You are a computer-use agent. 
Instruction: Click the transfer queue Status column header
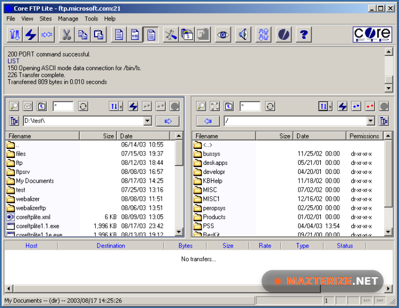[x=345, y=246]
